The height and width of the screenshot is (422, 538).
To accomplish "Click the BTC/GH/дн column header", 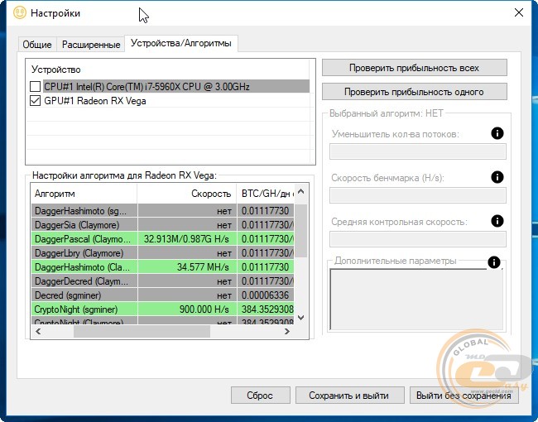I will (266, 194).
